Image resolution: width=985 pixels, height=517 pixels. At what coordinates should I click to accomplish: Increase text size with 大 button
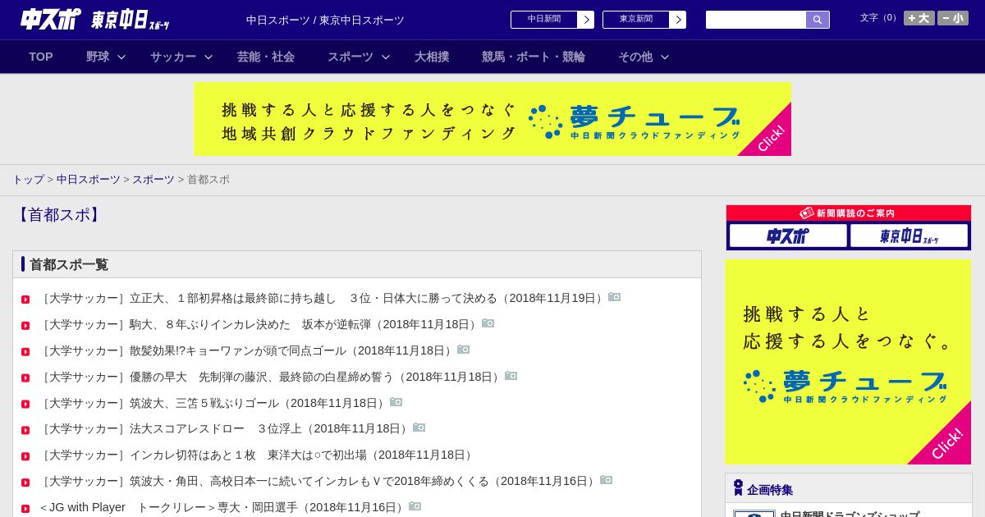pyautogui.click(x=919, y=18)
